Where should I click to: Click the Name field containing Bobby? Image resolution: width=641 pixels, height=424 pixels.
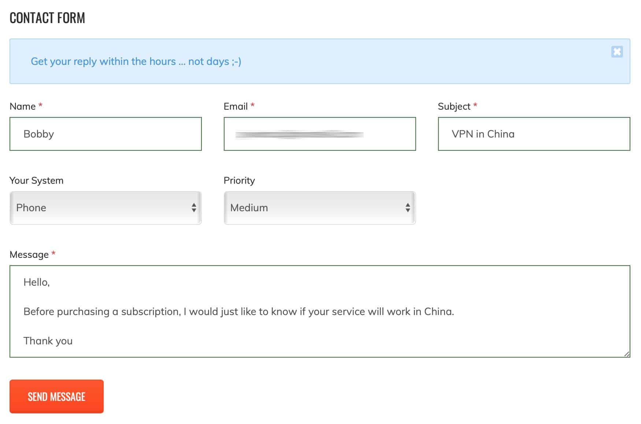click(105, 134)
